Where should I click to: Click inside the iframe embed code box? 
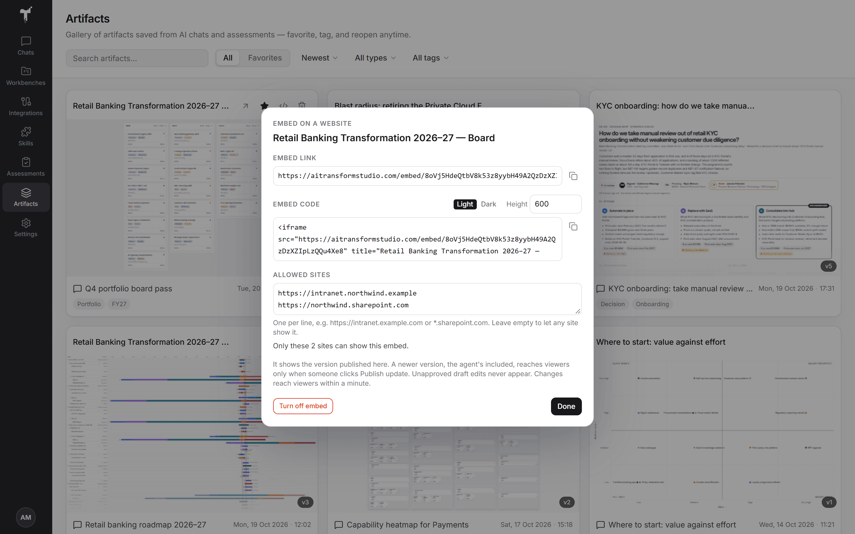417,239
